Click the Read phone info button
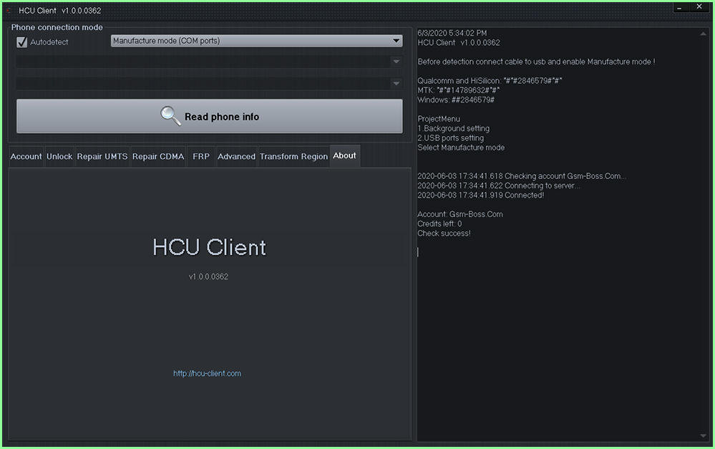Screen dimensions: 715x449 209,116
